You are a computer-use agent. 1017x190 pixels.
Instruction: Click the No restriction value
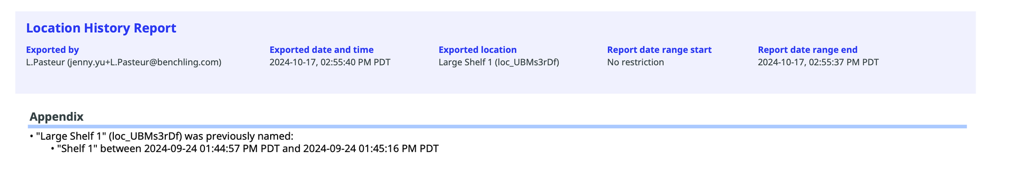pyautogui.click(x=636, y=62)
